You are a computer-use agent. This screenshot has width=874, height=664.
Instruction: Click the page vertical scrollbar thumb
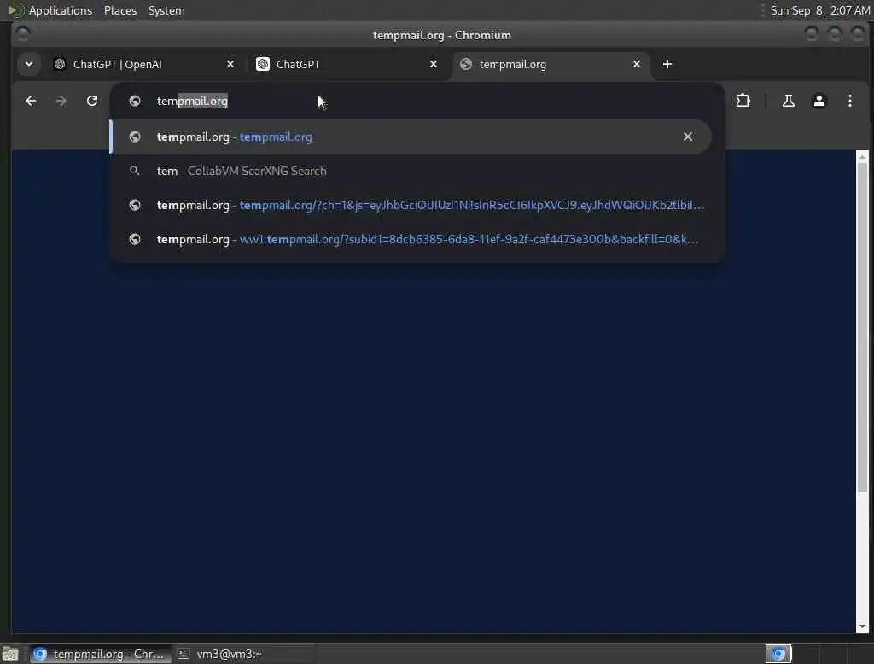click(862, 328)
